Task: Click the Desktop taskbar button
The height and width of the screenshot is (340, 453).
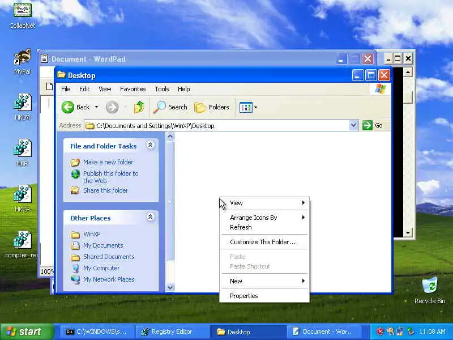Action: 248,331
